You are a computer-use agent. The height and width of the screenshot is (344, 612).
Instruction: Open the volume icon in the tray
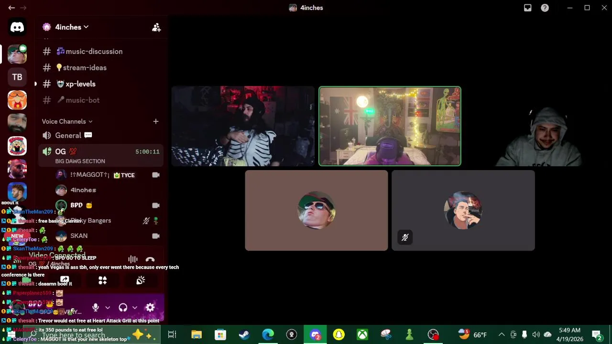(x=536, y=334)
